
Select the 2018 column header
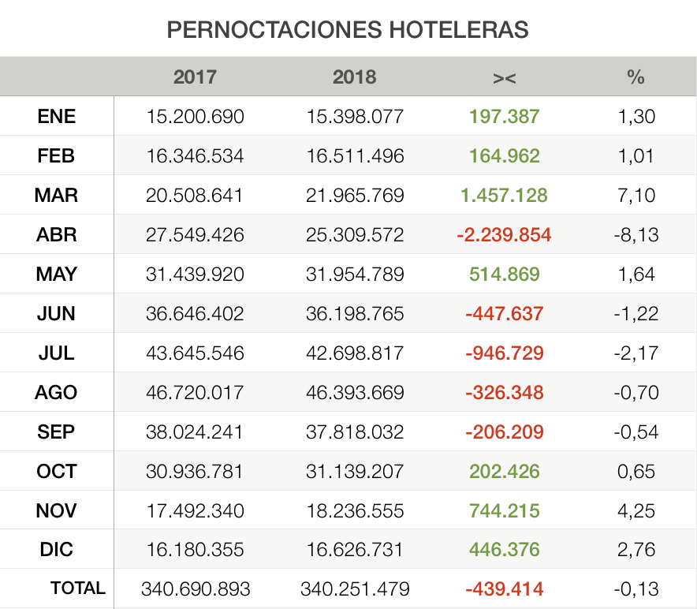point(354,77)
